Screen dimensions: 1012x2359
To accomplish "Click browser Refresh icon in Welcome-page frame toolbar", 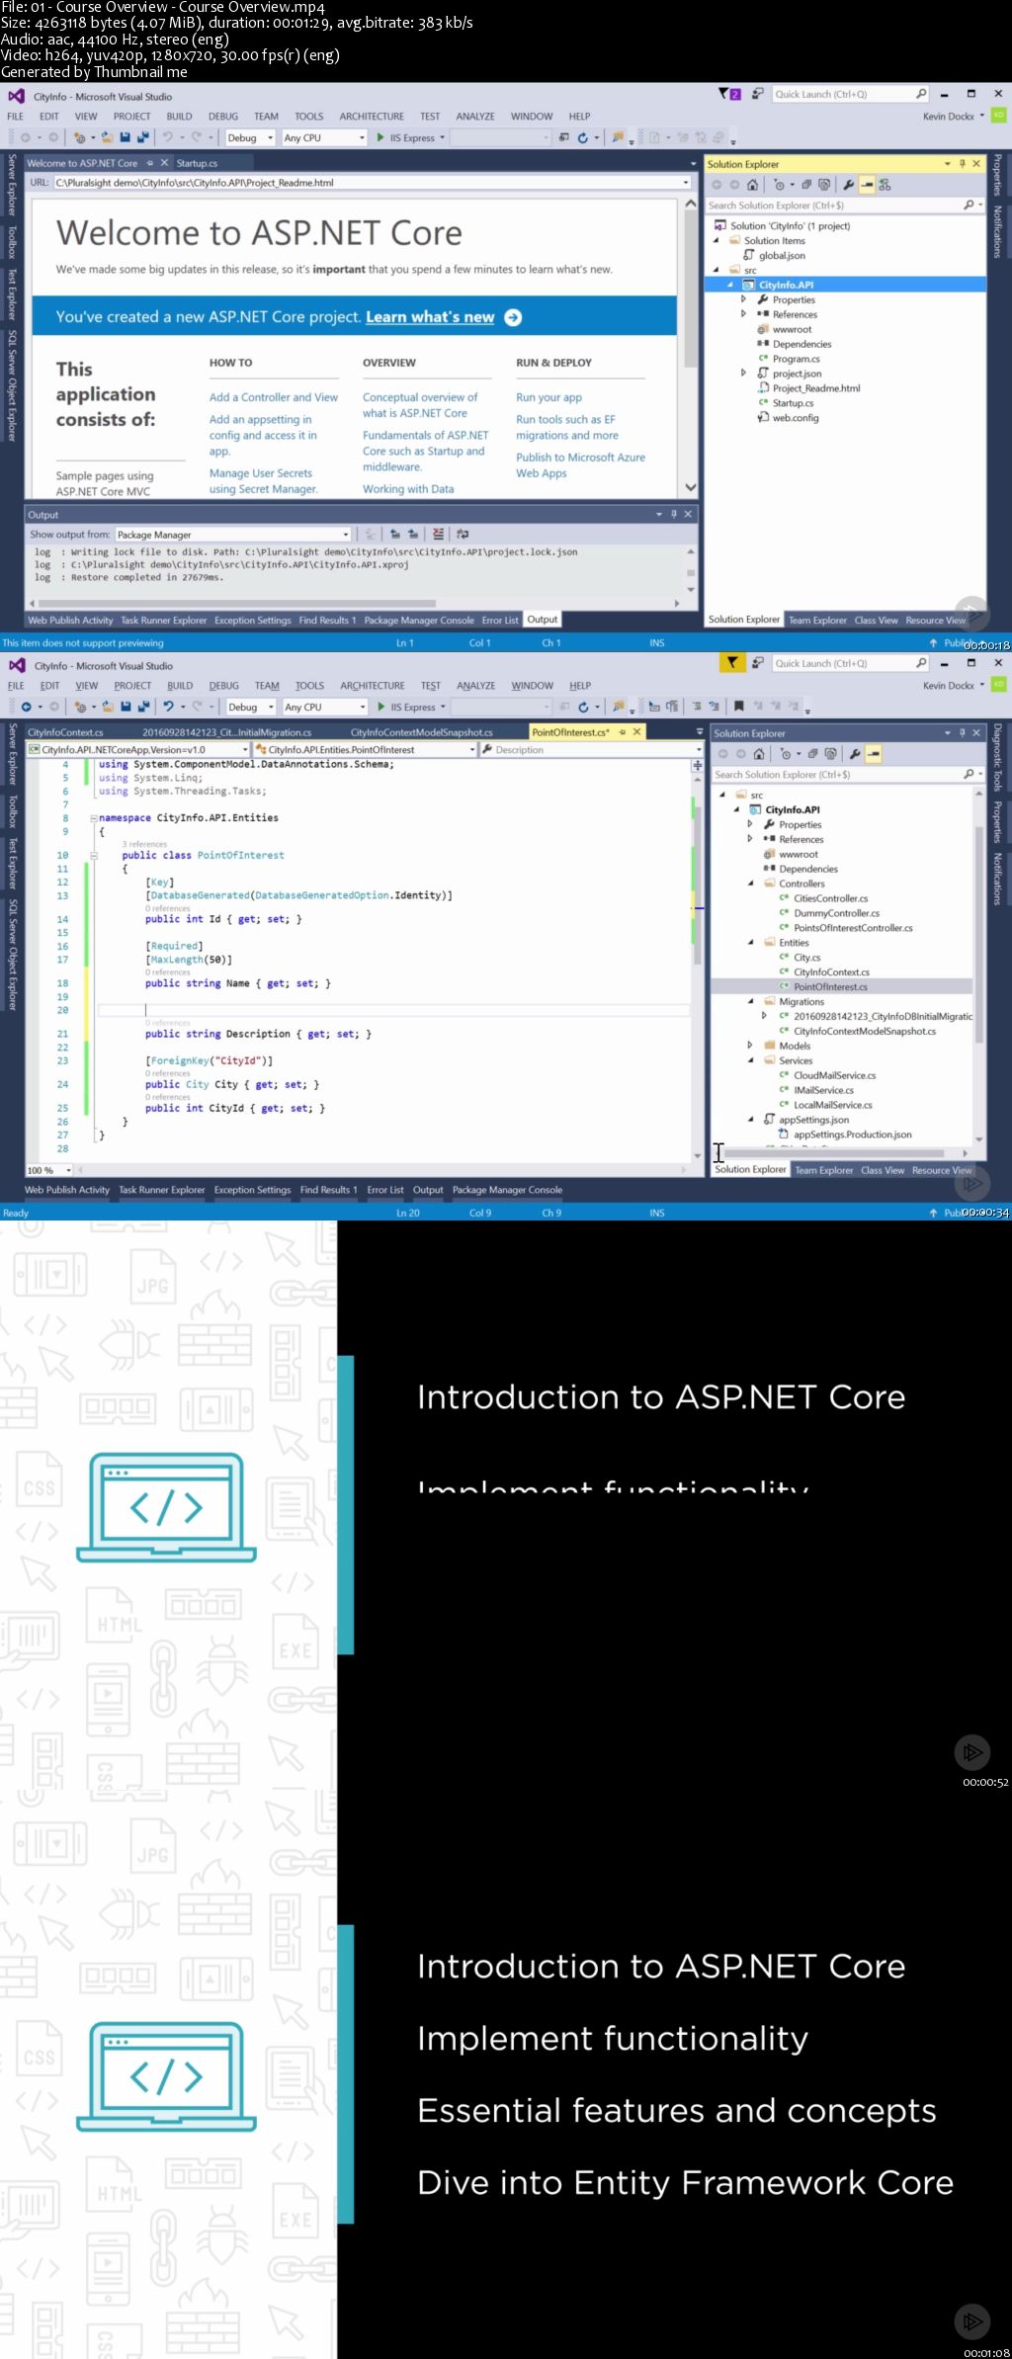I will click(x=583, y=137).
